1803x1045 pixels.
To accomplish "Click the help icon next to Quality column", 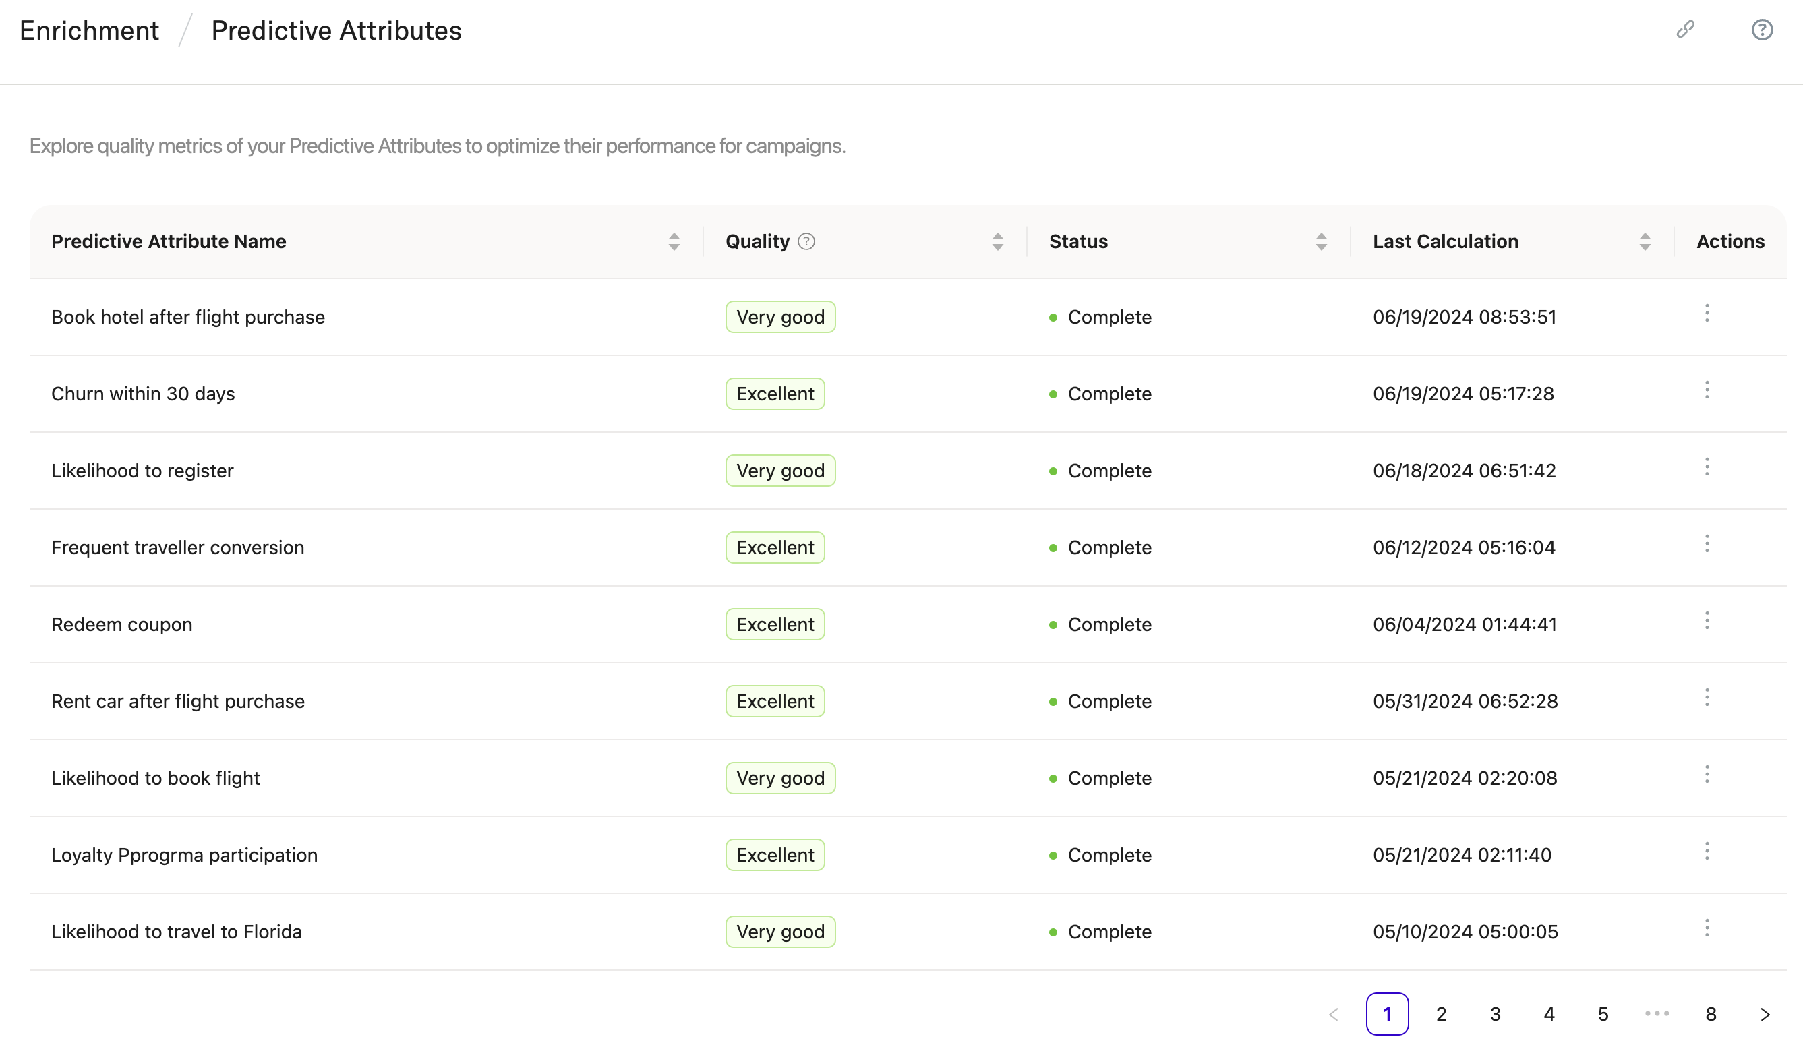I will click(x=806, y=241).
